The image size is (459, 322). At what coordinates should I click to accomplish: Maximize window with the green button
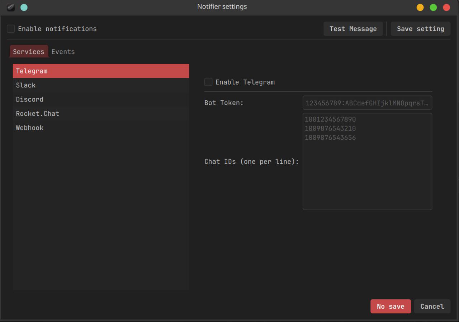[x=433, y=7]
